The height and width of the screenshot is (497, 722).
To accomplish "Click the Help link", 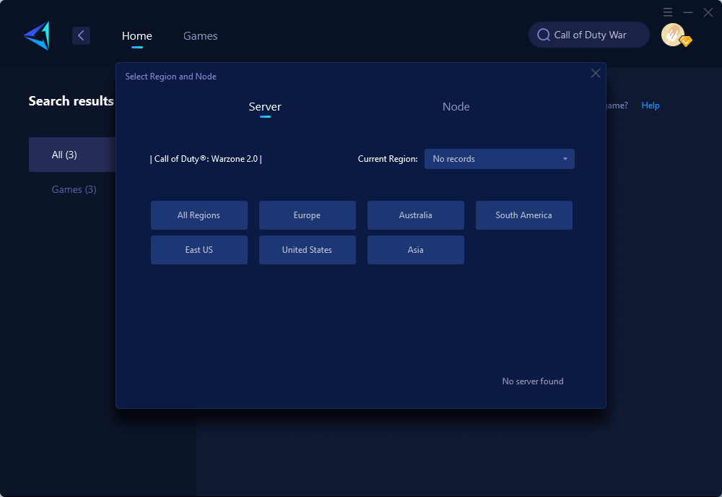I will (x=651, y=105).
